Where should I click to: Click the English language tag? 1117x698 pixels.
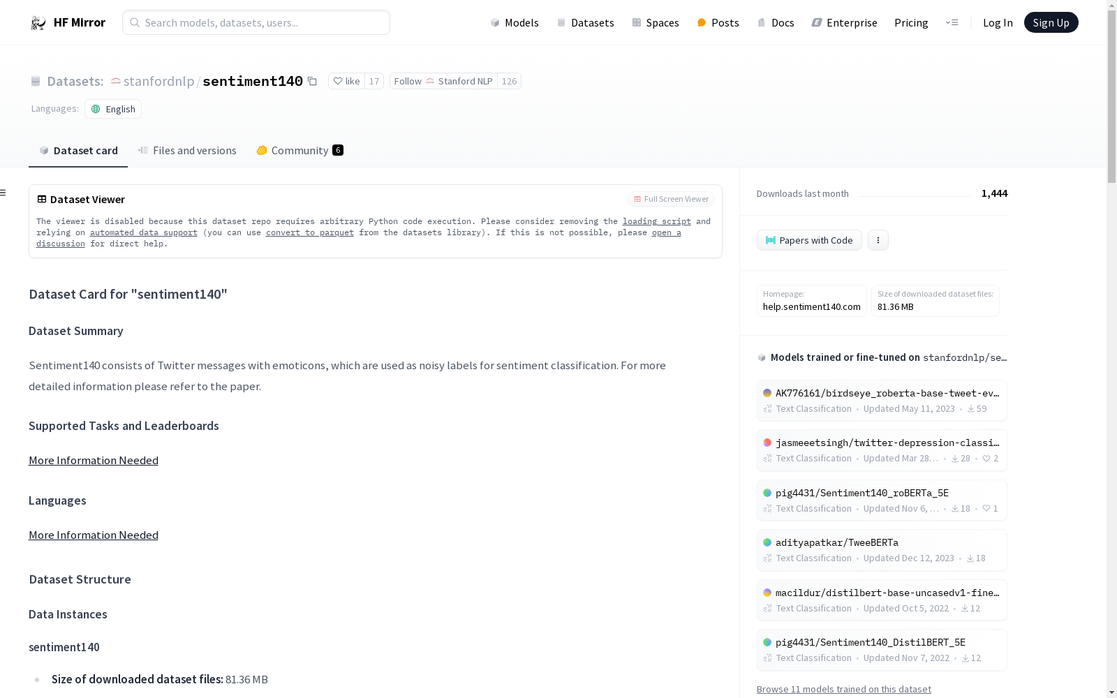[113, 109]
